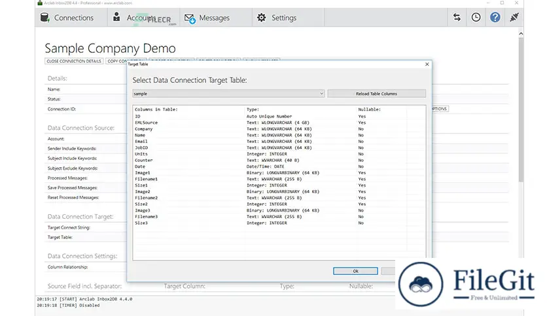Open the Accounts tab
Viewport: 547px width, 316px height.
[x=144, y=18]
